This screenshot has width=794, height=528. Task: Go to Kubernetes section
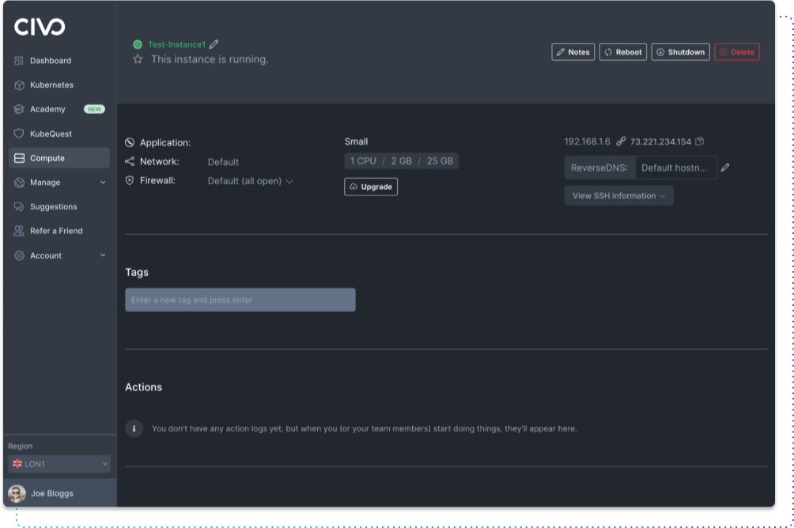[51, 85]
